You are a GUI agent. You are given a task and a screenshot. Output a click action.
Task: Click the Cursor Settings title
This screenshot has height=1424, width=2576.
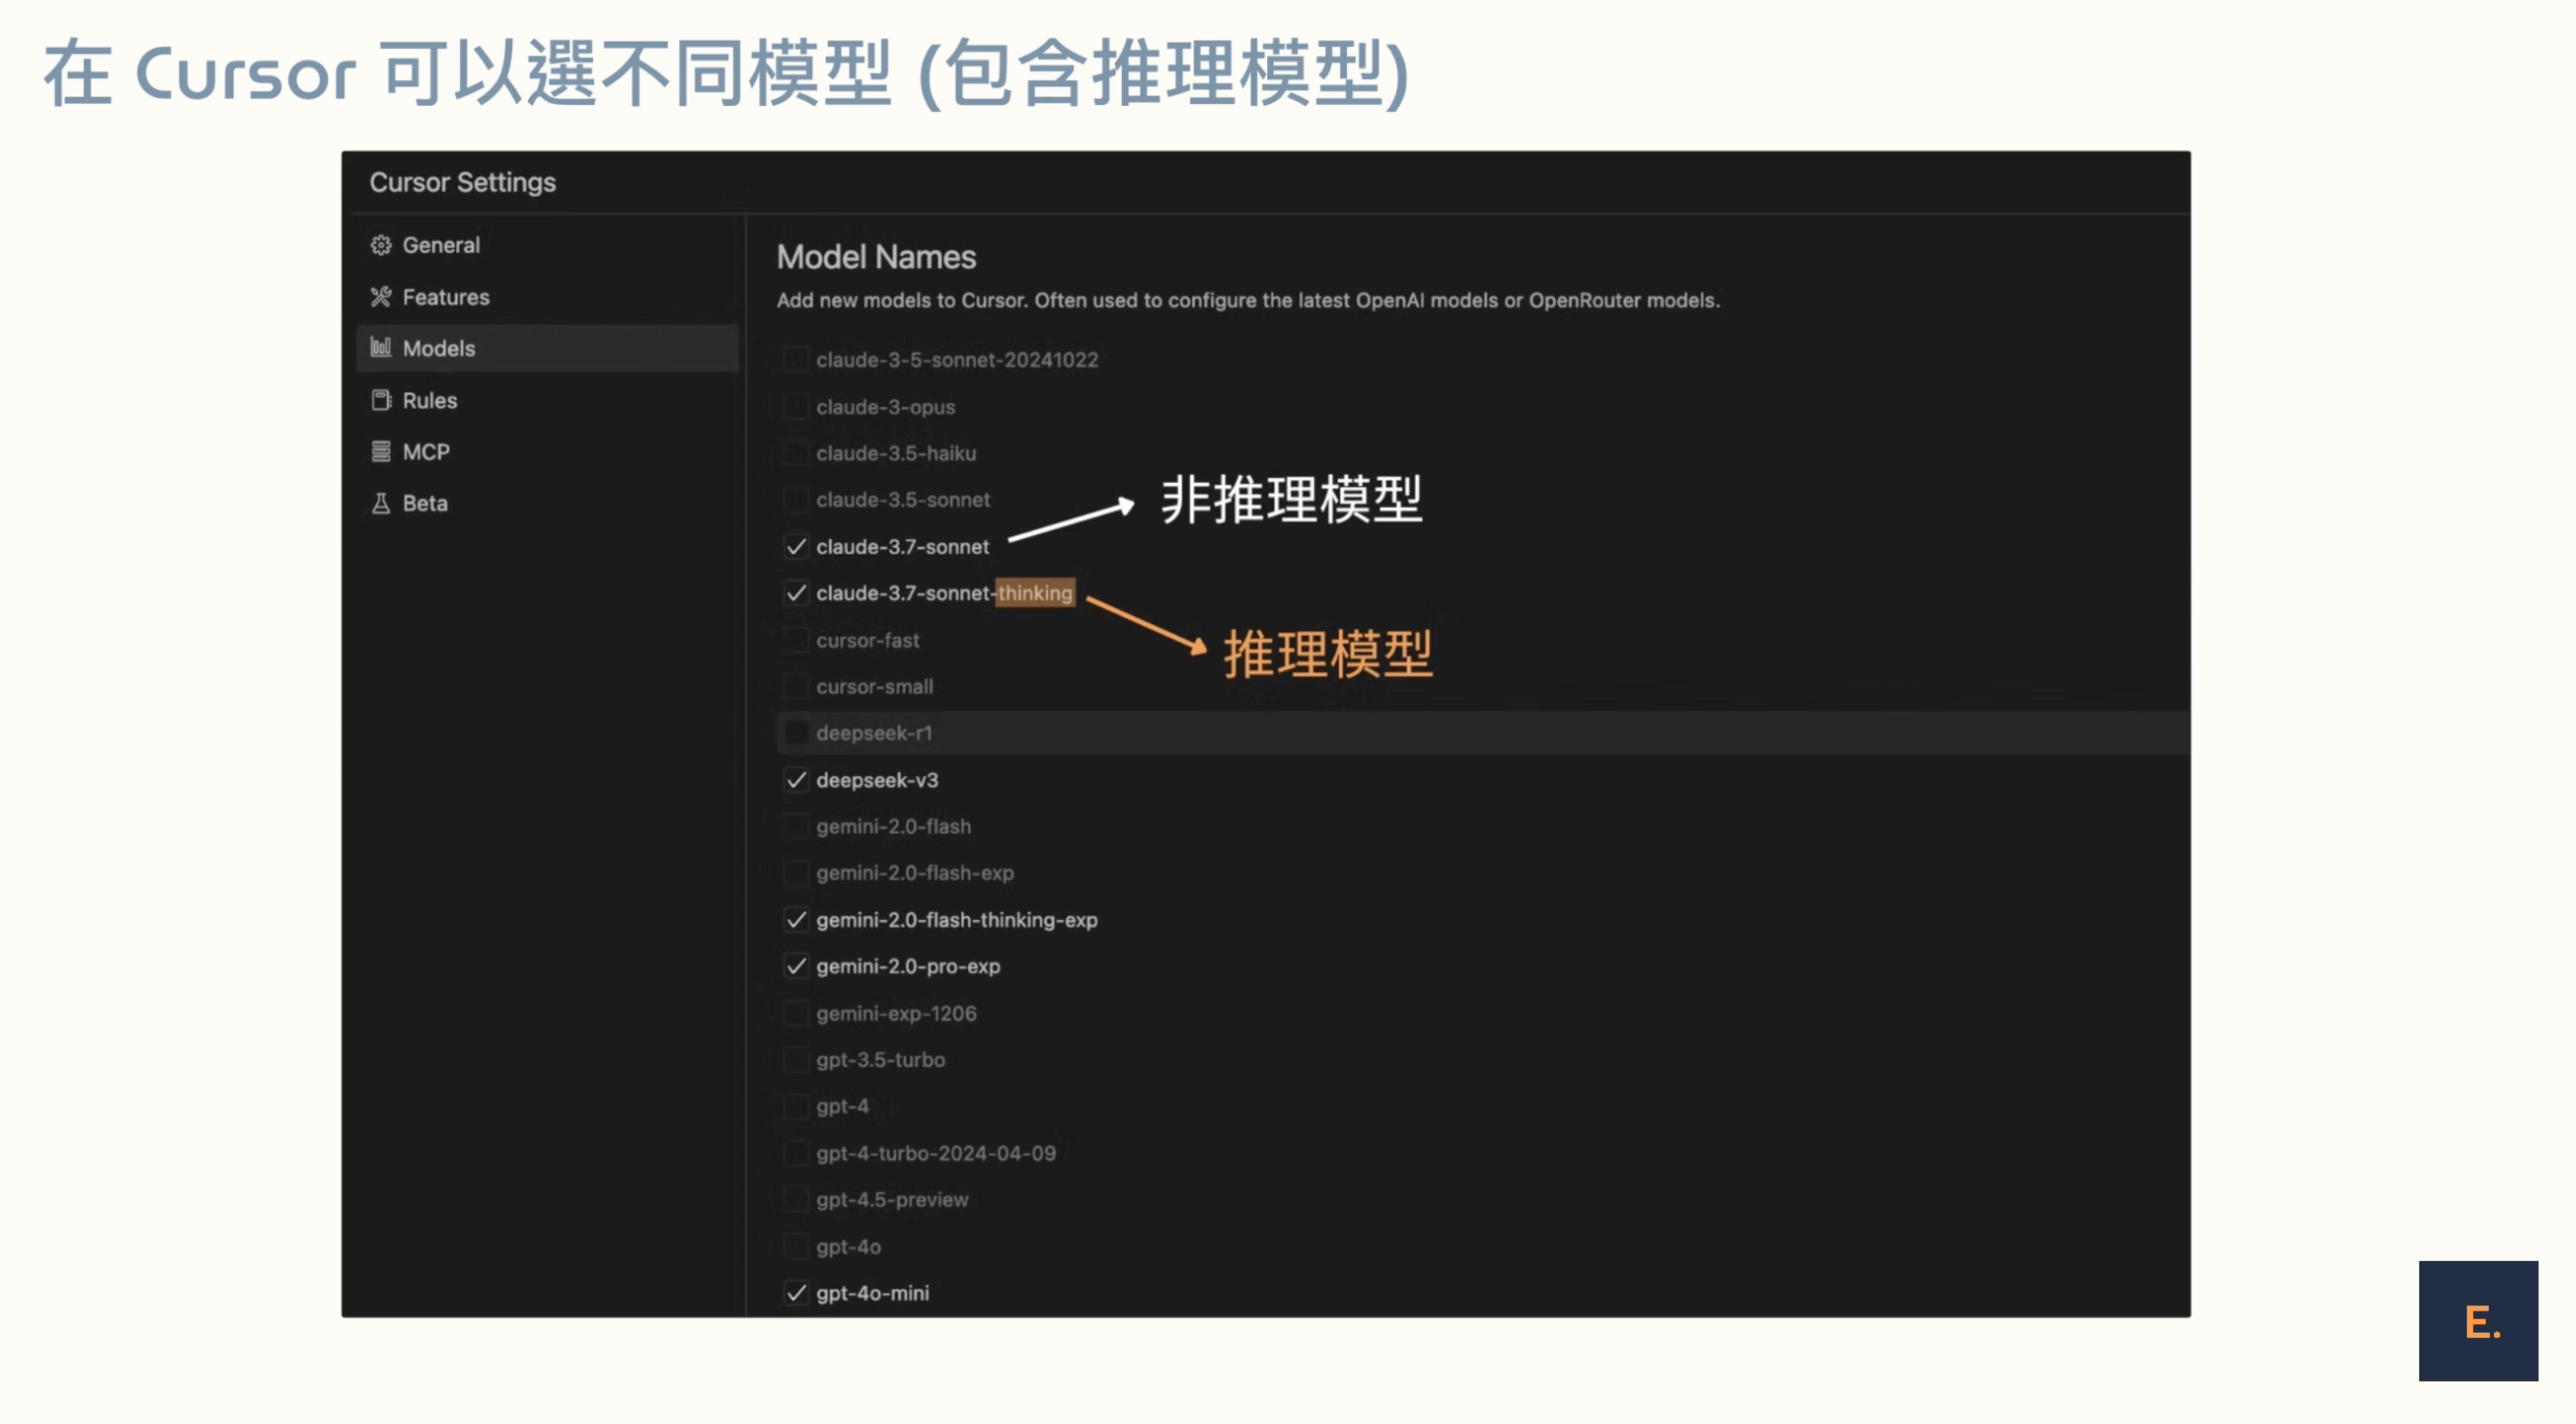463,182
